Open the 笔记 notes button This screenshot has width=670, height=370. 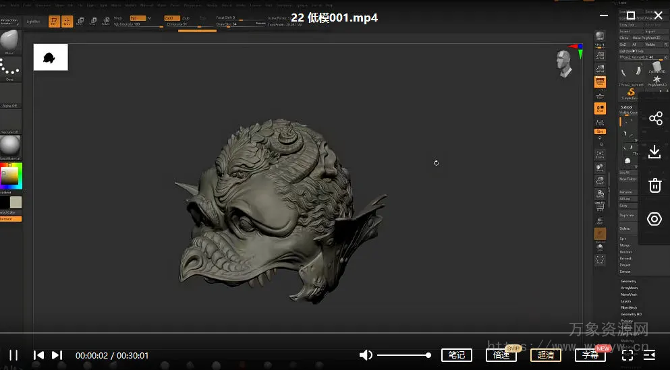(x=456, y=355)
